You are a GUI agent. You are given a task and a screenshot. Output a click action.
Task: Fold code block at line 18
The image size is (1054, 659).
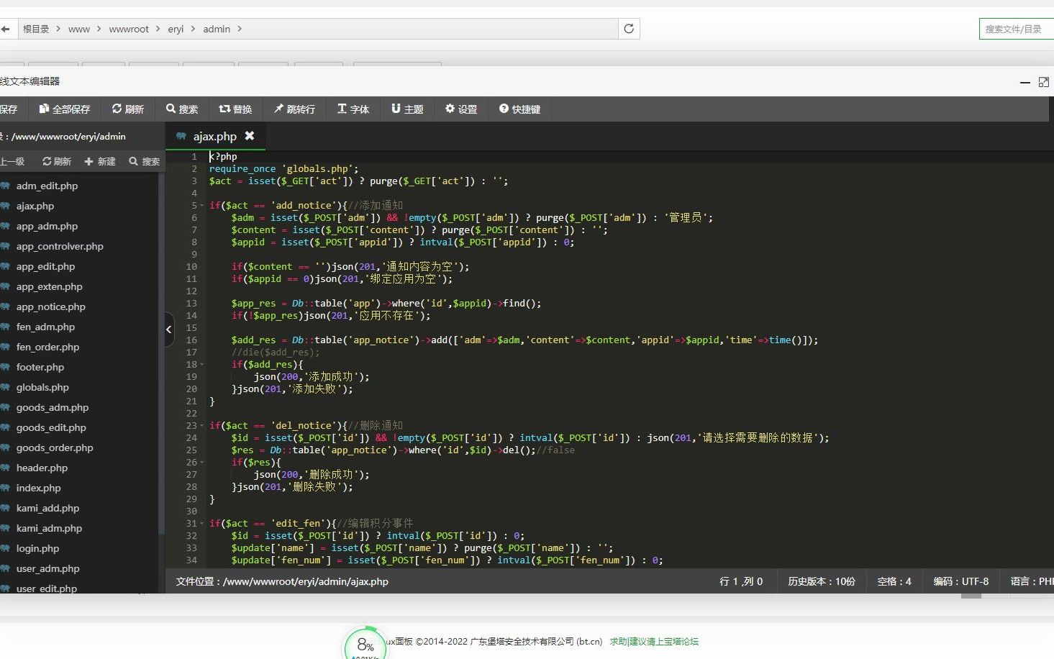[x=202, y=365]
